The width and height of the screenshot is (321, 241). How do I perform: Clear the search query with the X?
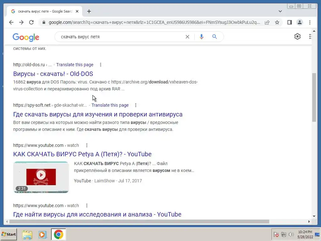coord(187,37)
